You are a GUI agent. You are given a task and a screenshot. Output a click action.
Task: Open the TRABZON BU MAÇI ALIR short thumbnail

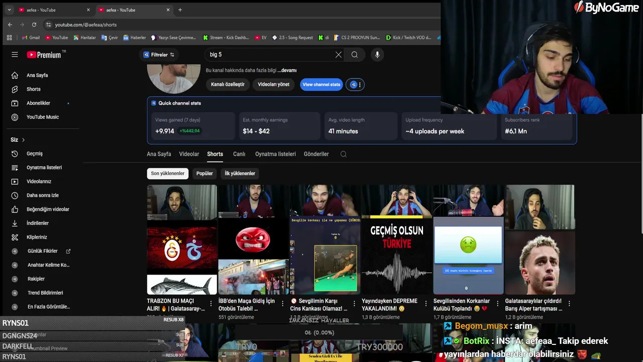click(182, 239)
